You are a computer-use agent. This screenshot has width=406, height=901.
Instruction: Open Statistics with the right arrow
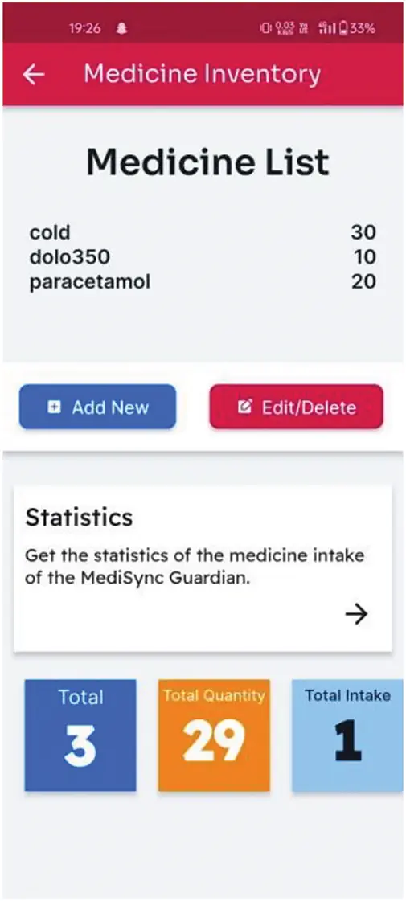click(x=356, y=614)
